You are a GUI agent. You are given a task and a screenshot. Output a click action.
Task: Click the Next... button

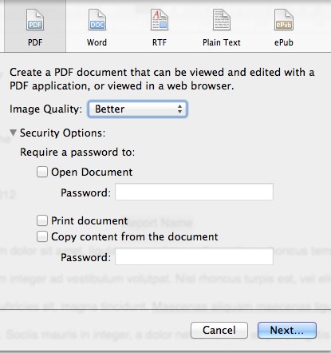tap(287, 330)
